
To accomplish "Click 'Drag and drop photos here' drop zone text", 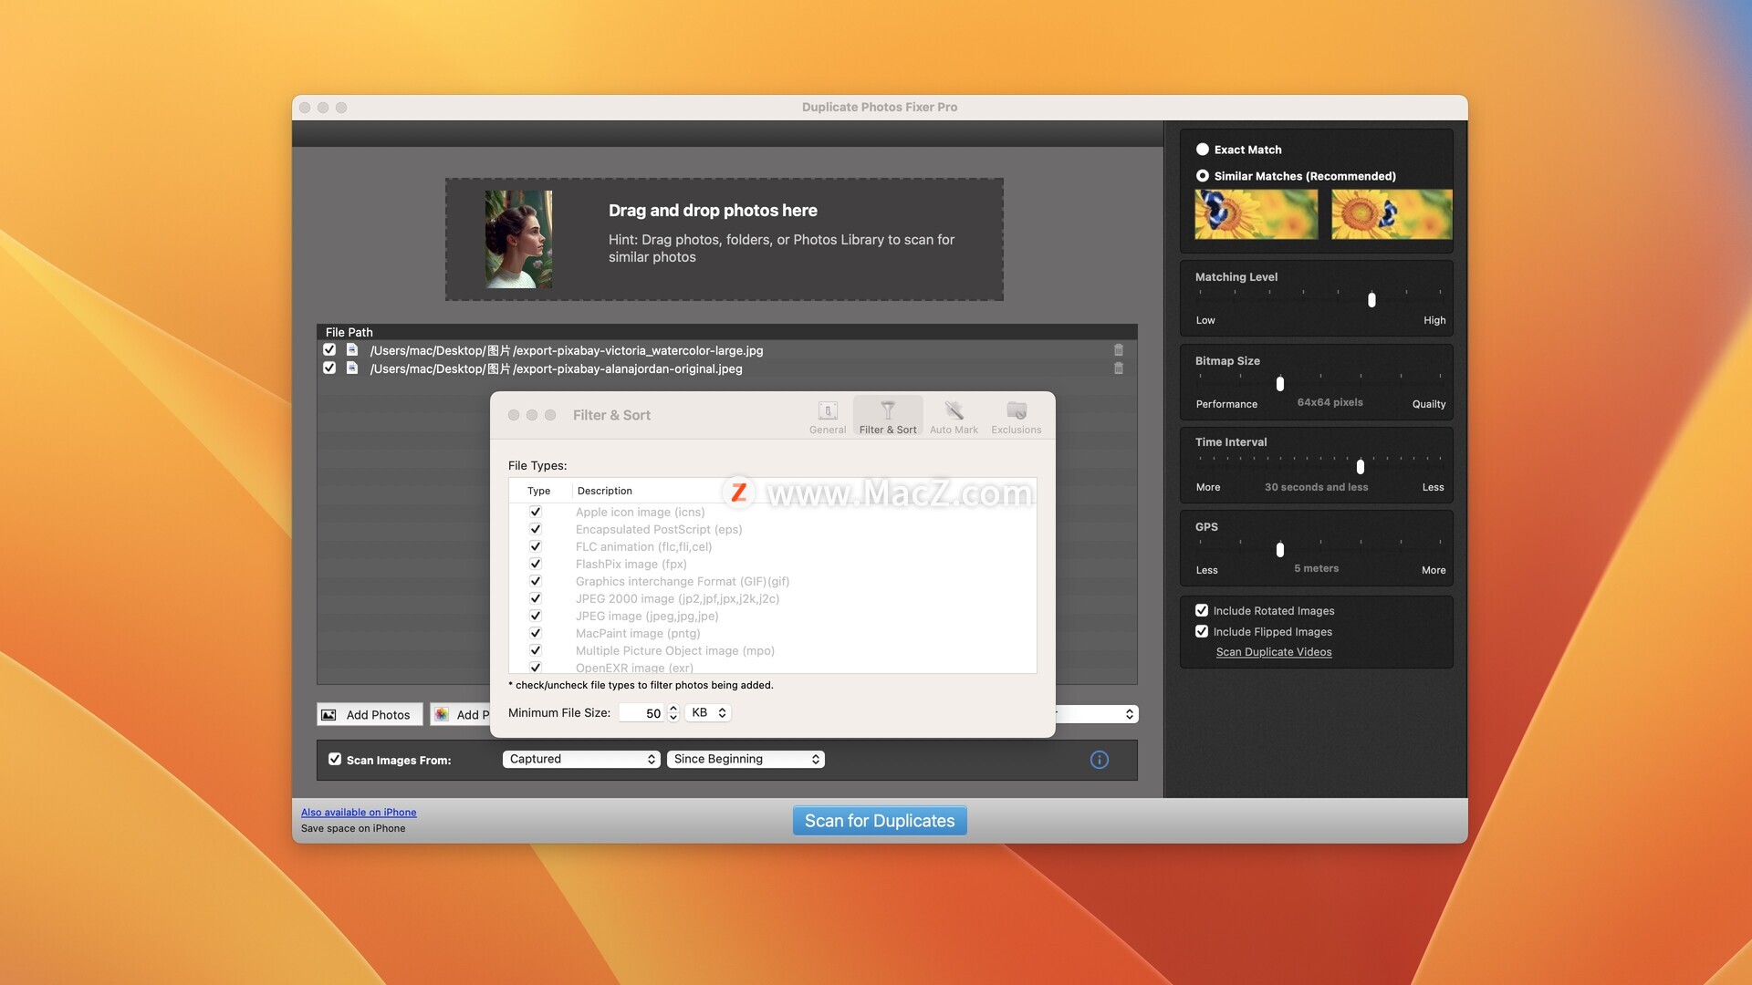I will 713,211.
